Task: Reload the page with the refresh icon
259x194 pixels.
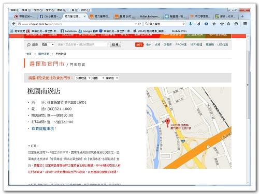Action: (139, 24)
